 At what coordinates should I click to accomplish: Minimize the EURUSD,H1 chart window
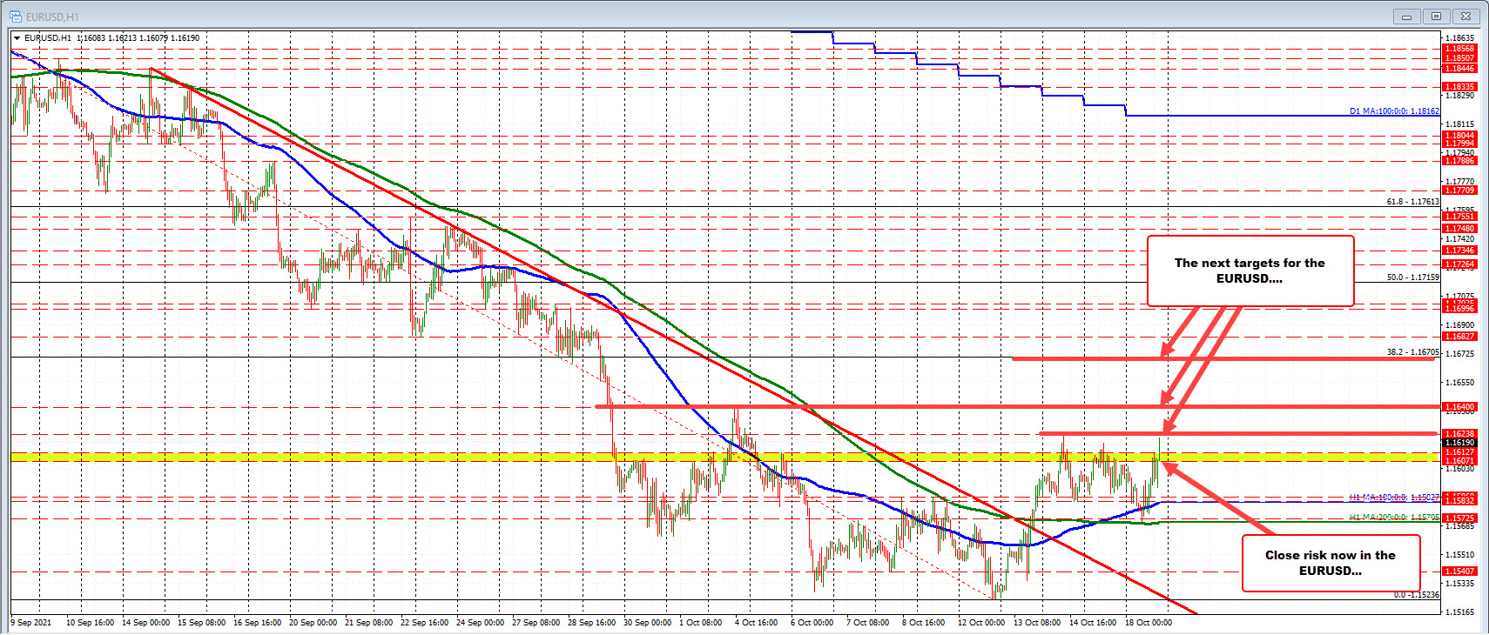[1406, 17]
